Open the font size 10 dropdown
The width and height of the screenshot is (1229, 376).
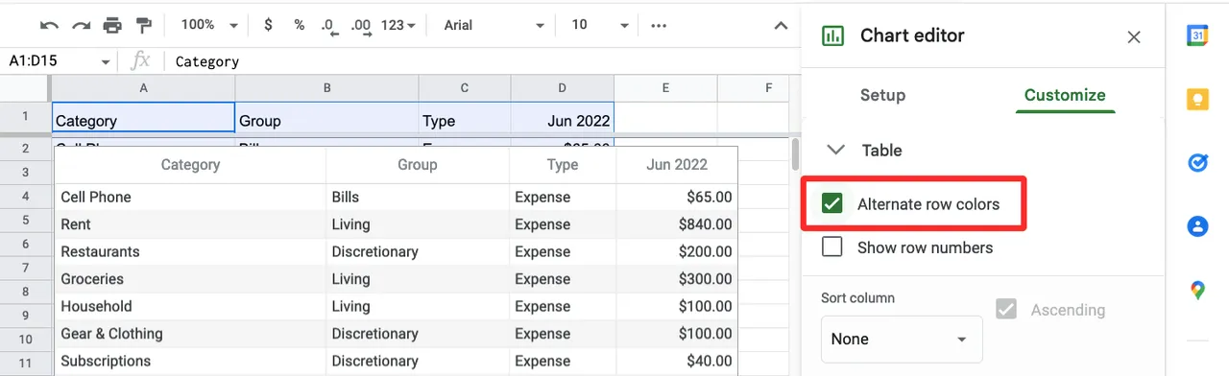[x=600, y=25]
